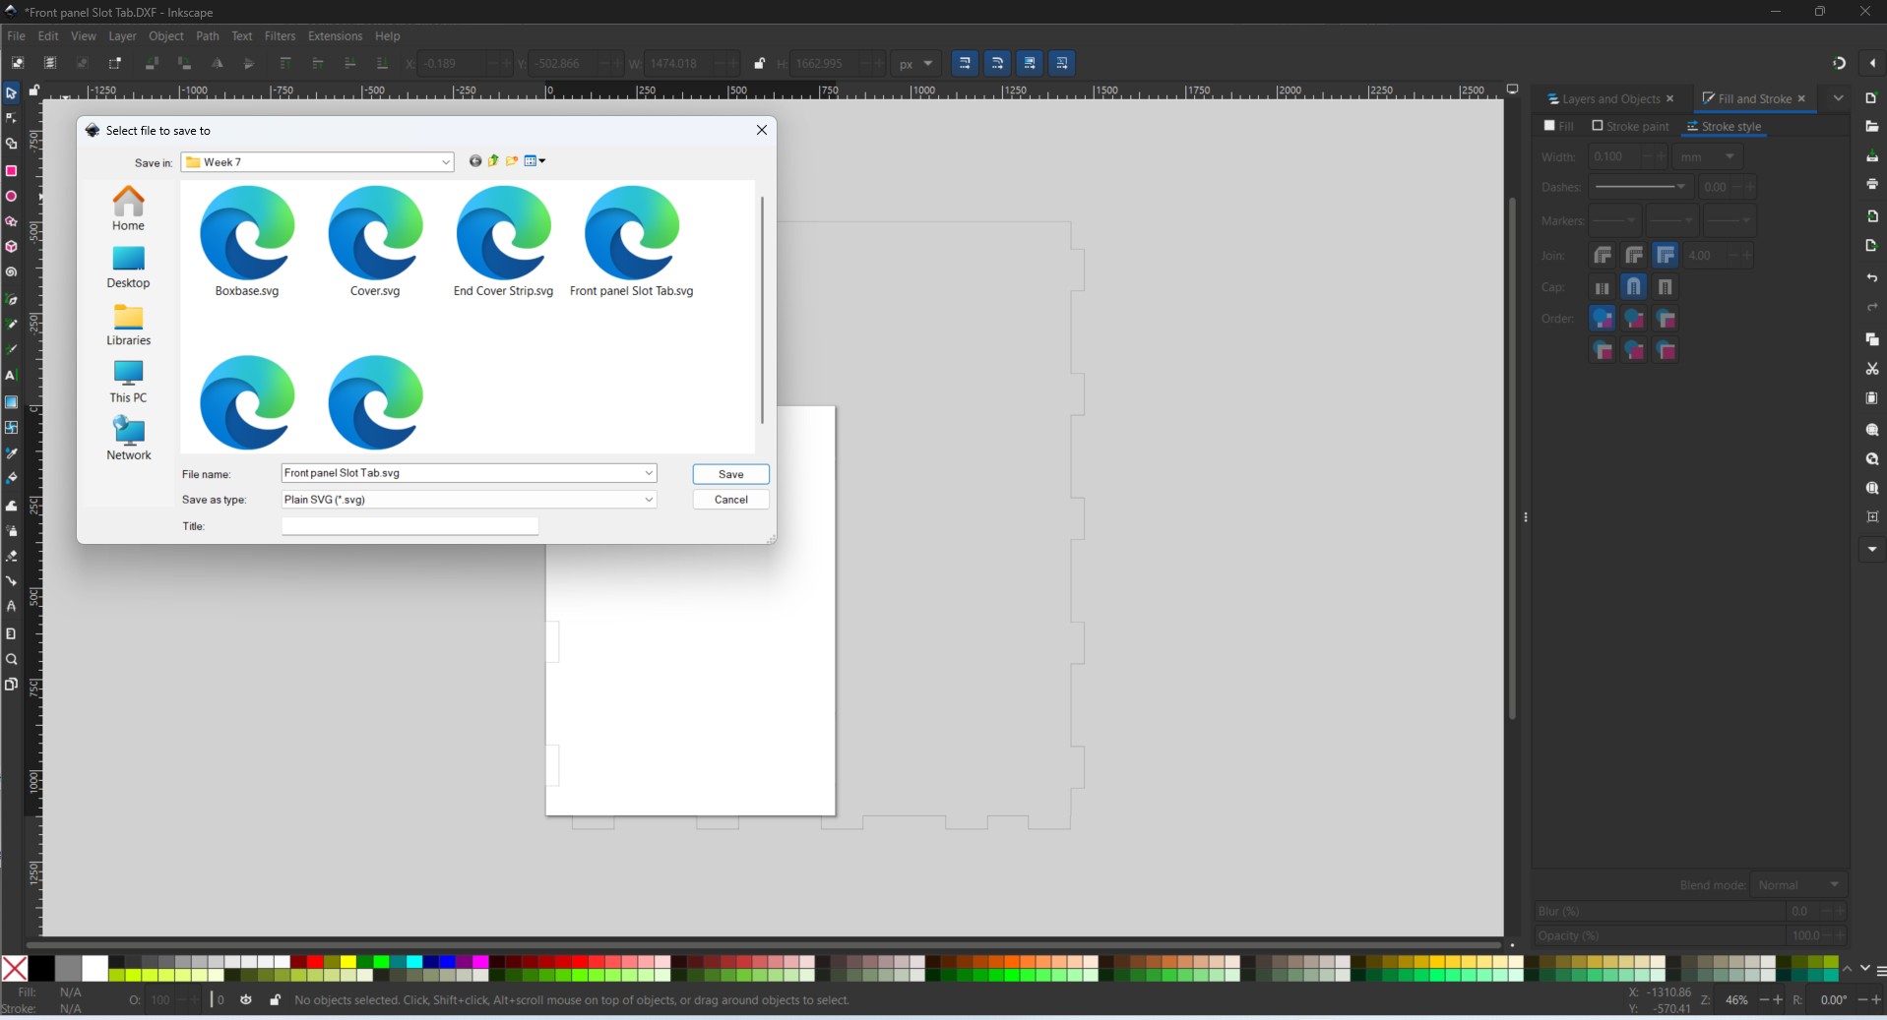Open the Home location in dialog sidebar

coord(128,209)
